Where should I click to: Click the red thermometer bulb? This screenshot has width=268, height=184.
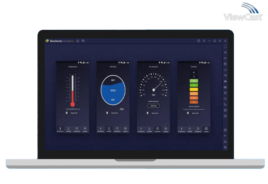coord(73,104)
